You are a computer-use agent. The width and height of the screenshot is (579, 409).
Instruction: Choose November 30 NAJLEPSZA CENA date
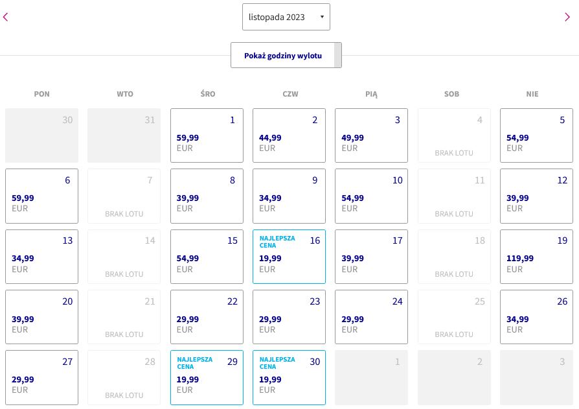click(289, 378)
